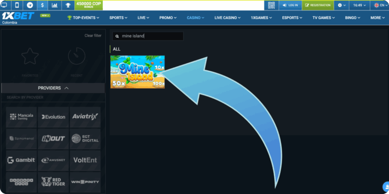Expand the MORE dropdown
The image size is (389, 194).
coord(377,18)
